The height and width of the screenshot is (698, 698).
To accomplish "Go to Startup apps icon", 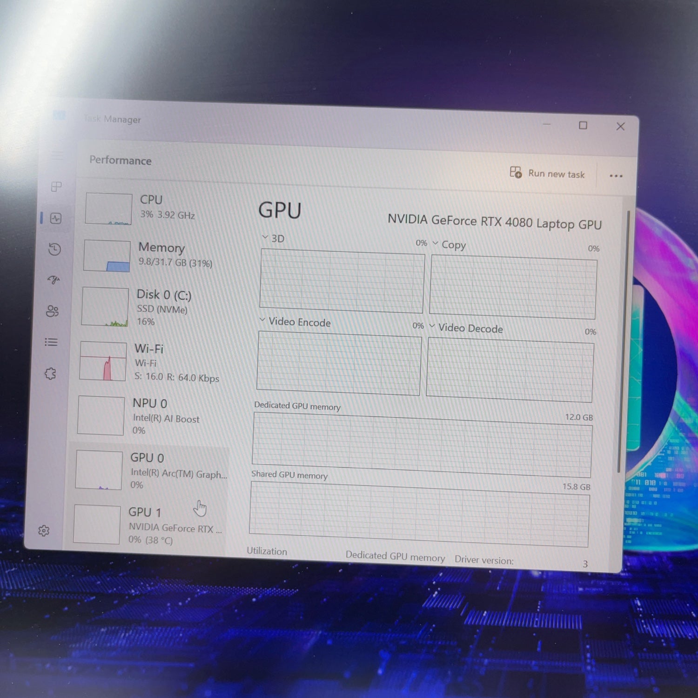I will [x=54, y=280].
